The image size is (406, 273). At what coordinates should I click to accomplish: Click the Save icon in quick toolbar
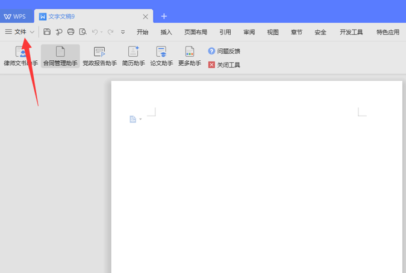47,31
